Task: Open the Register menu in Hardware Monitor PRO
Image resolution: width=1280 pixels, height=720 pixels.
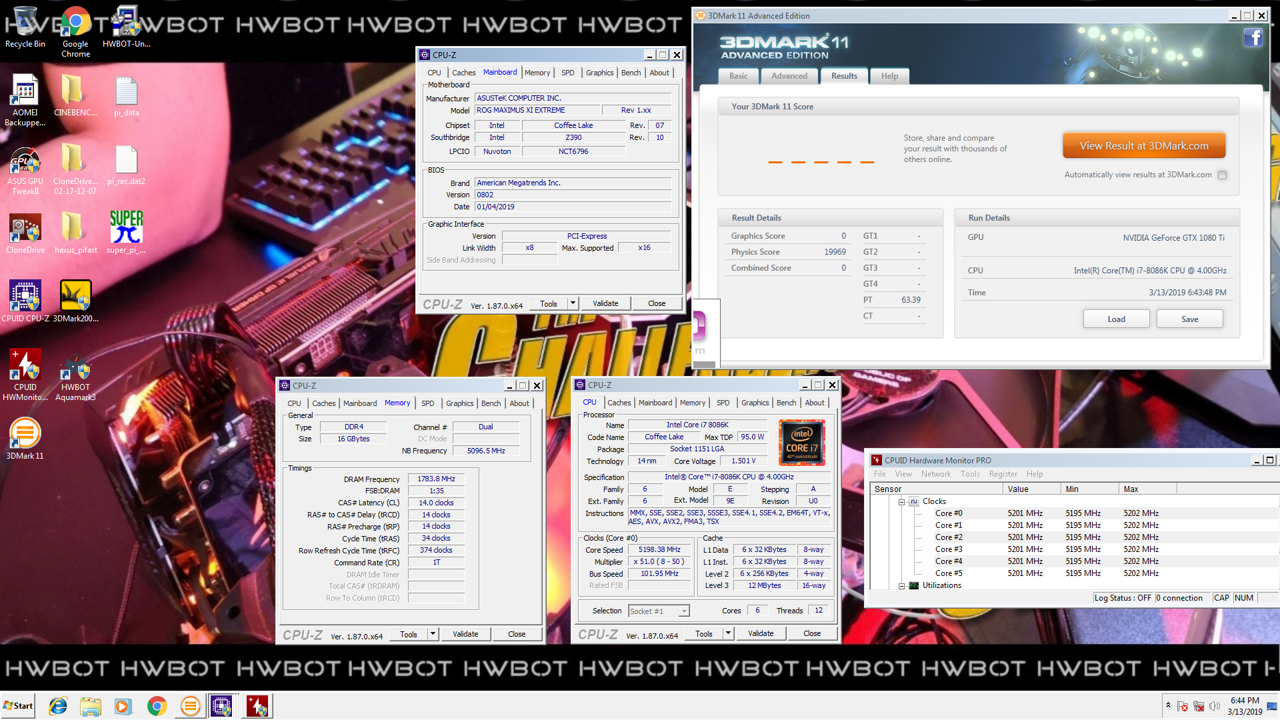Action: (x=1003, y=474)
